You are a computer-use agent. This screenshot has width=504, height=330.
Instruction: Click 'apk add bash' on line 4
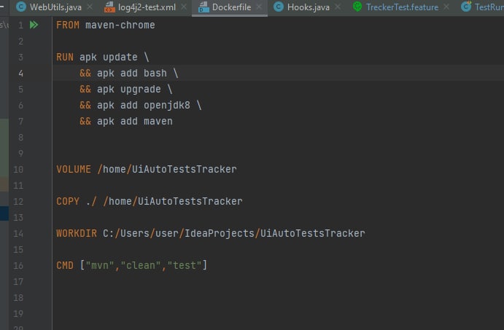(x=132, y=73)
